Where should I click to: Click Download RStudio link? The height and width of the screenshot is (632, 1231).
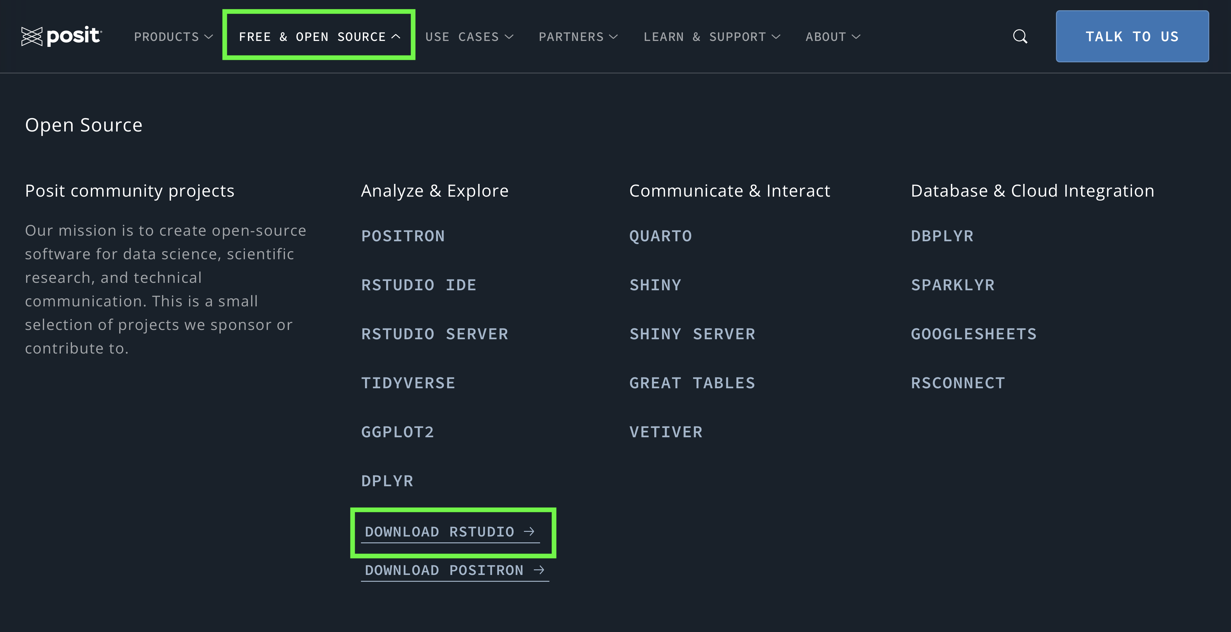pos(450,532)
